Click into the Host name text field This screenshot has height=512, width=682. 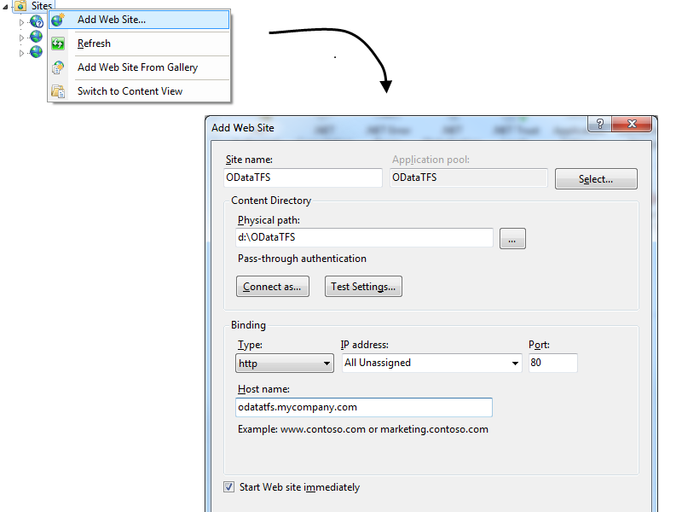point(364,408)
